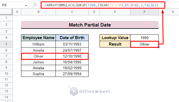Select column A header

[17, 12]
